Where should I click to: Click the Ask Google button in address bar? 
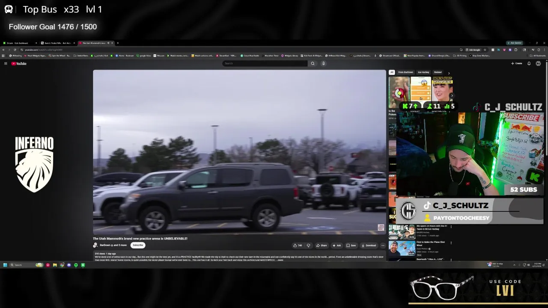coord(473,50)
